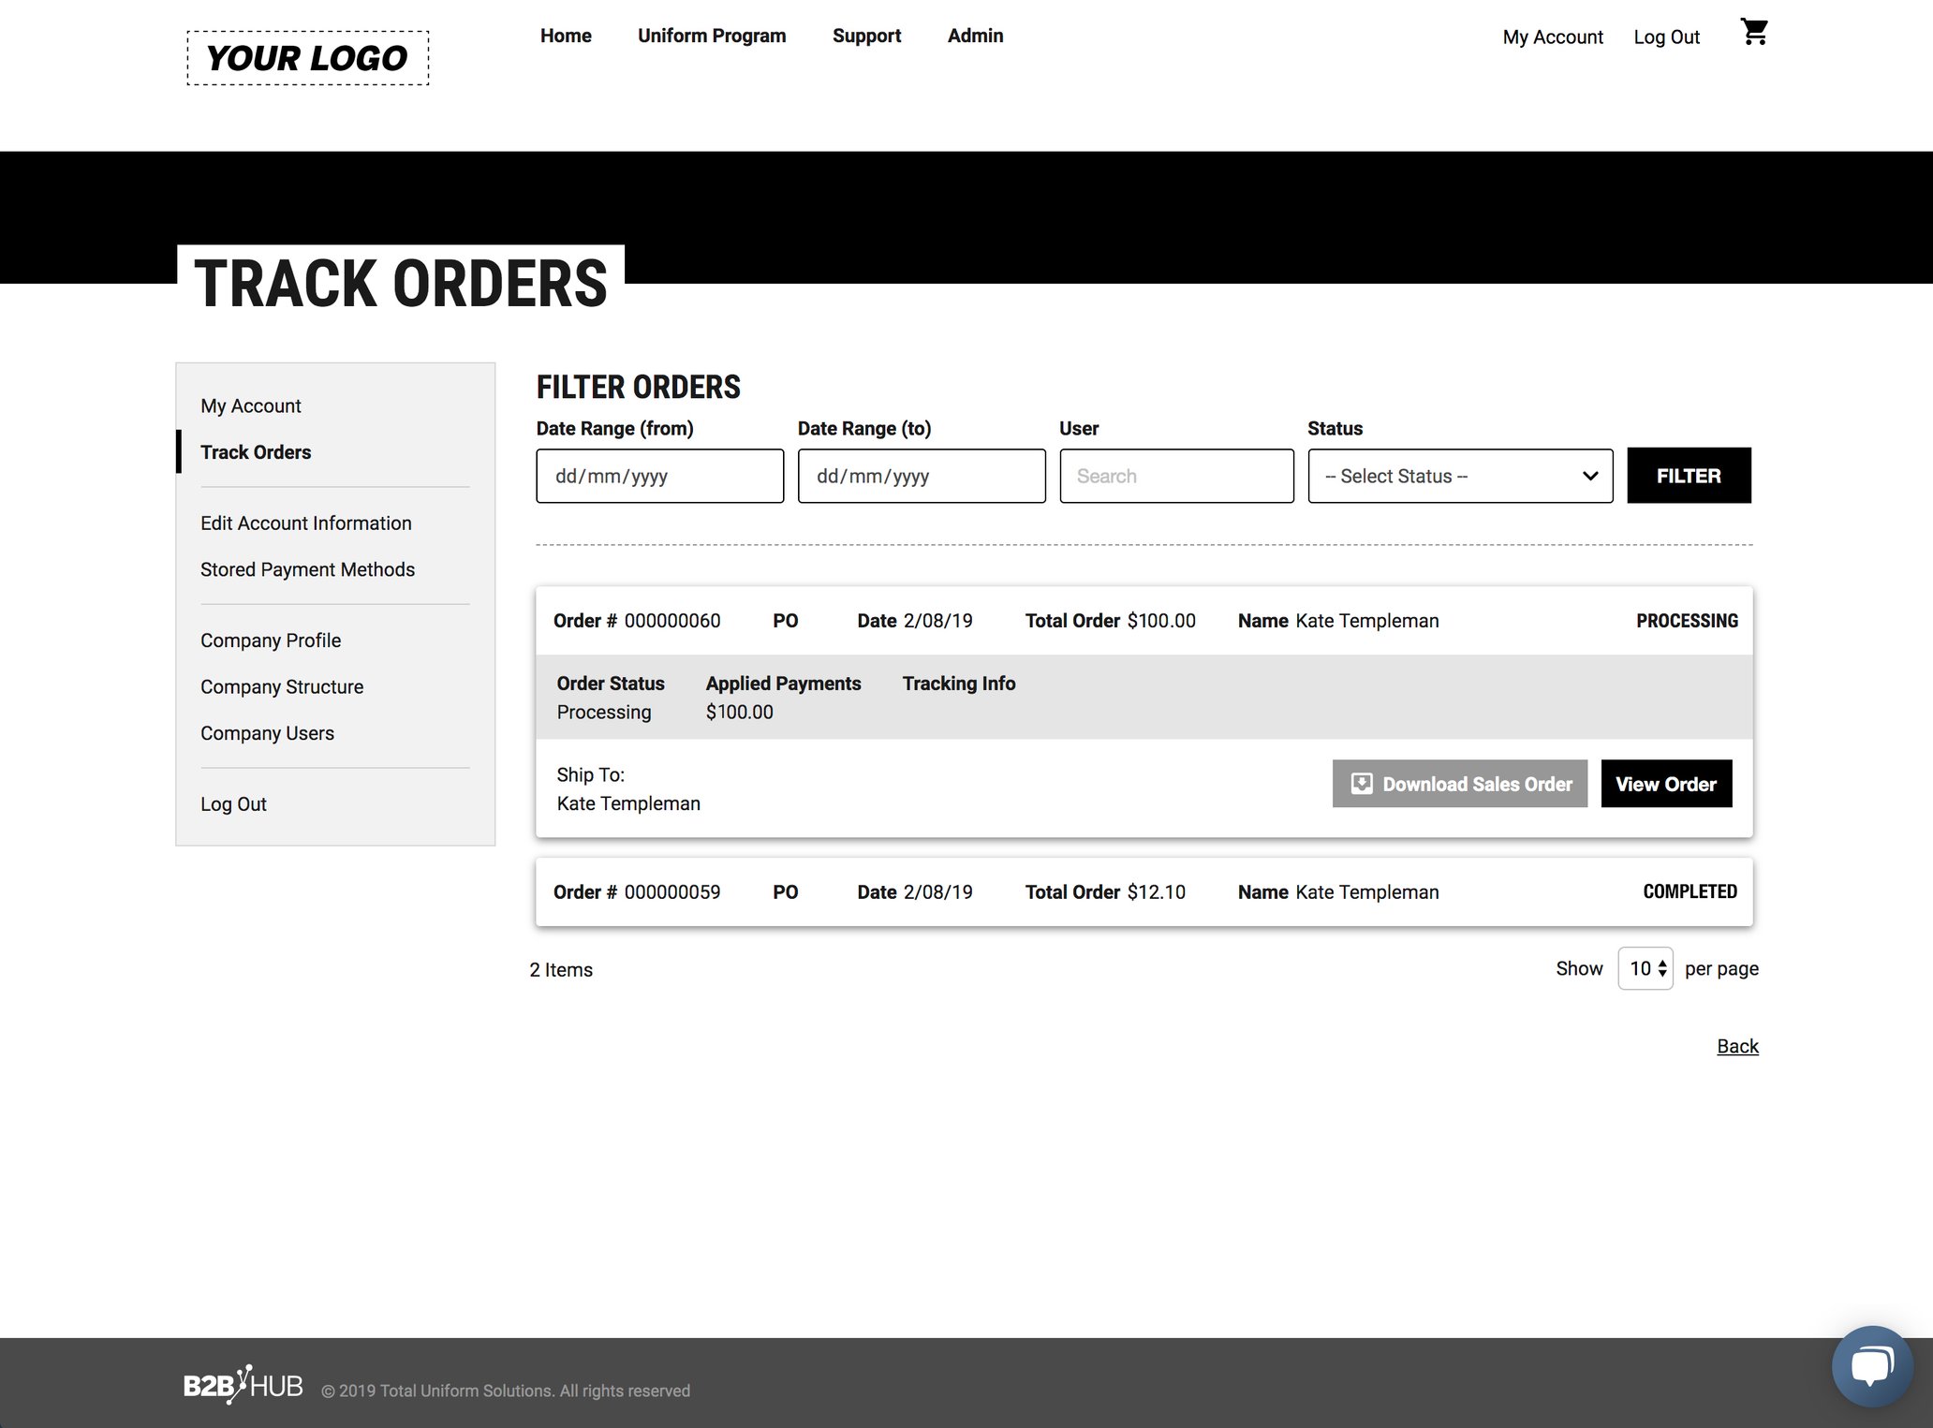The image size is (1933, 1428).
Task: Open Admin in top navigation
Action: 975,36
